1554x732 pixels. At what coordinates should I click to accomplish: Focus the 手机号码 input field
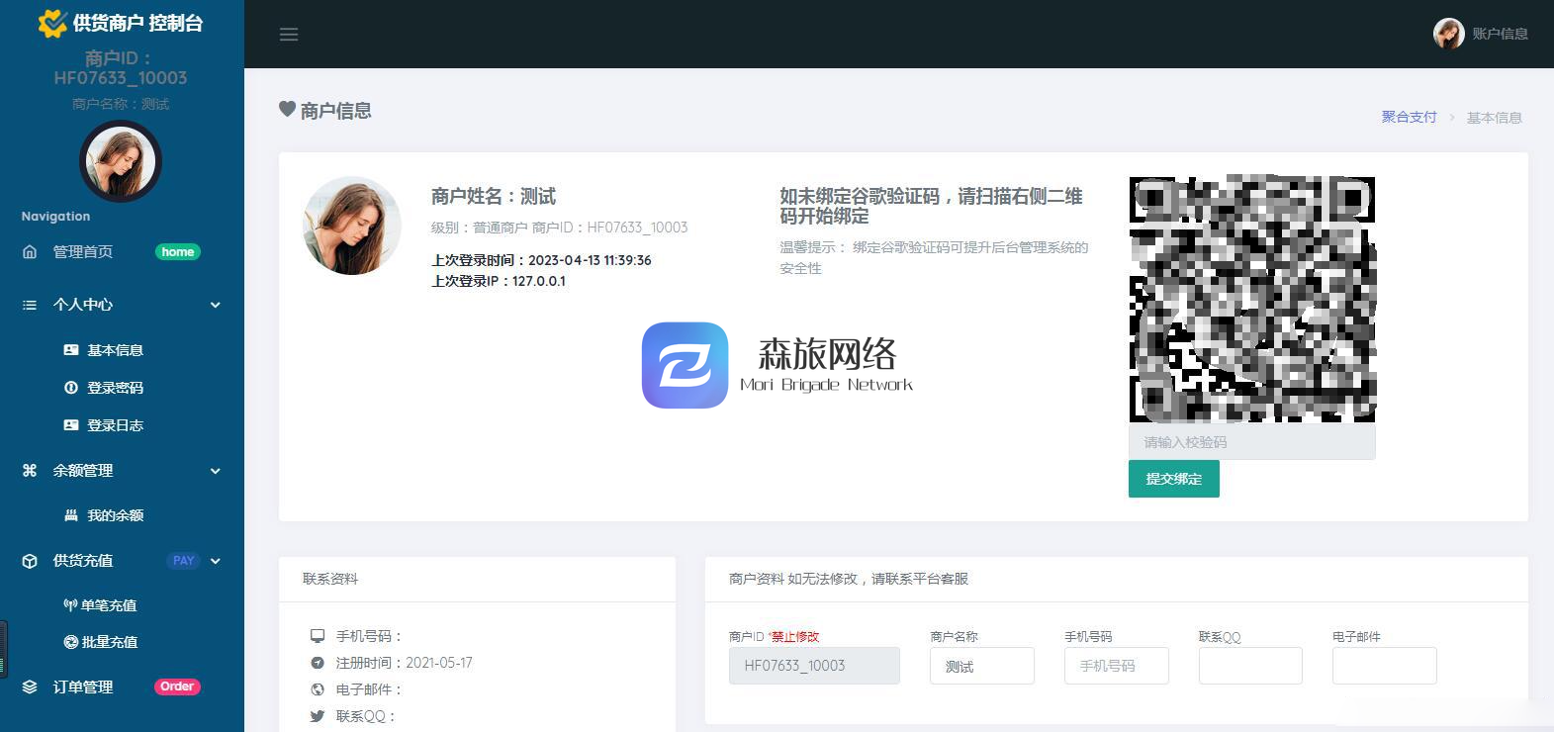tap(1117, 666)
